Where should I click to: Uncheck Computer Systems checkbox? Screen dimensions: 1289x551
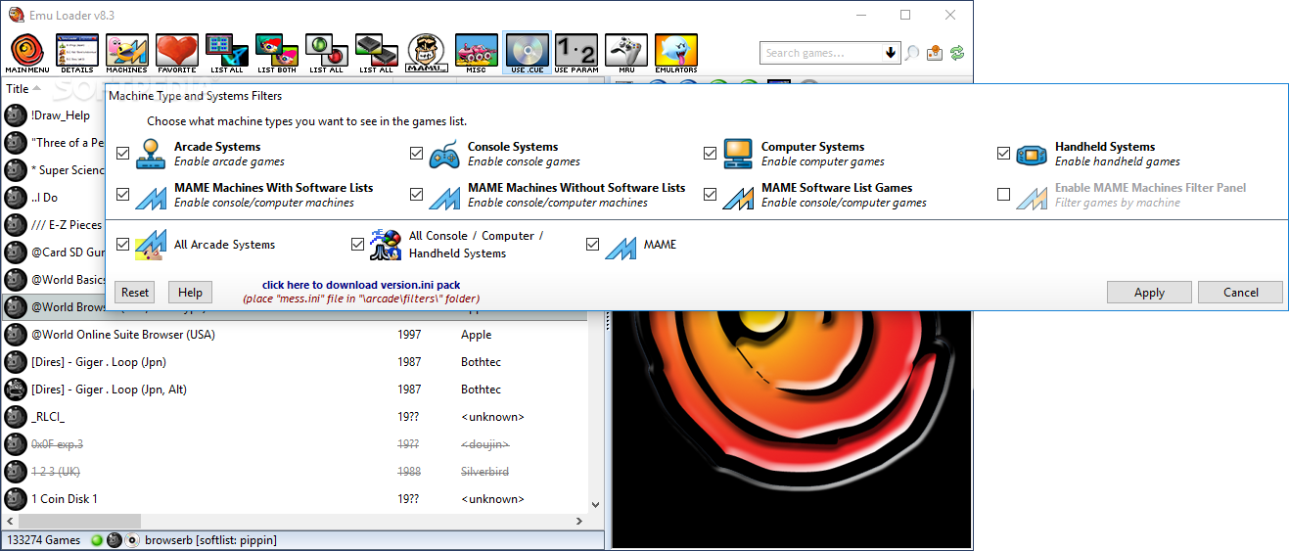(x=710, y=154)
